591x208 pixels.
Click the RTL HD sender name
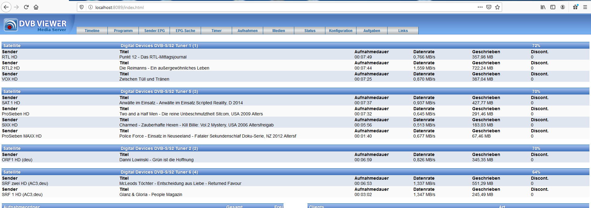click(10, 57)
